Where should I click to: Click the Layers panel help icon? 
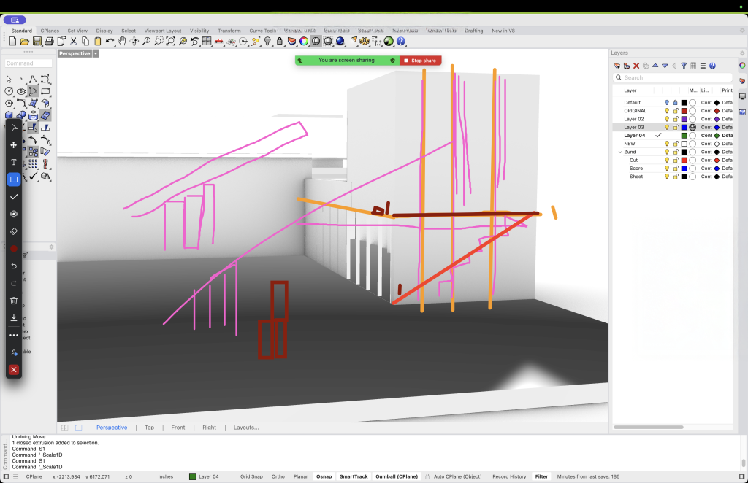pyautogui.click(x=711, y=66)
